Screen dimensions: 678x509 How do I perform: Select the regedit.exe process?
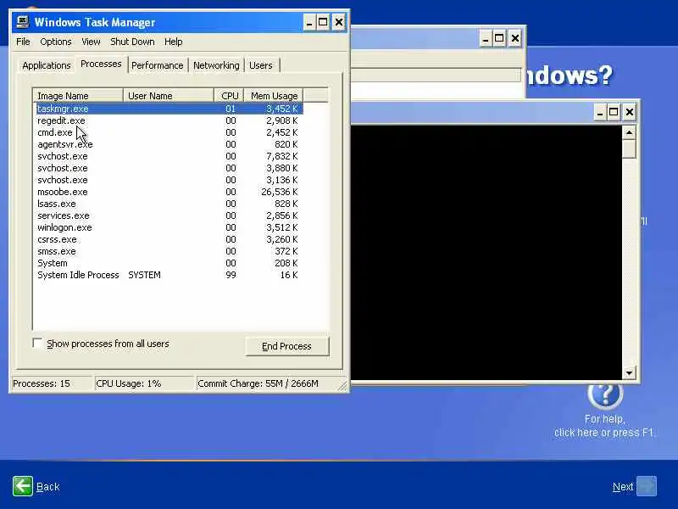tap(61, 120)
